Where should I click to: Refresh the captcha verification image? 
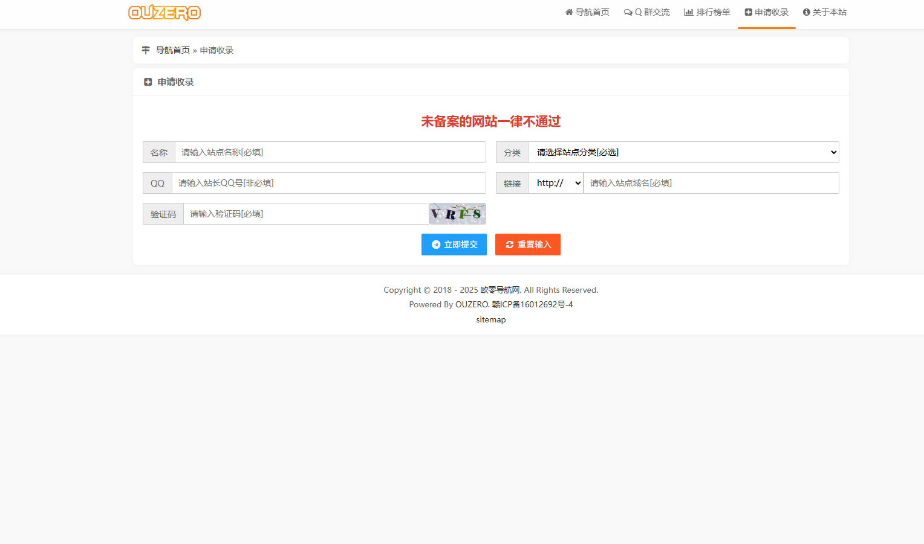click(x=457, y=214)
